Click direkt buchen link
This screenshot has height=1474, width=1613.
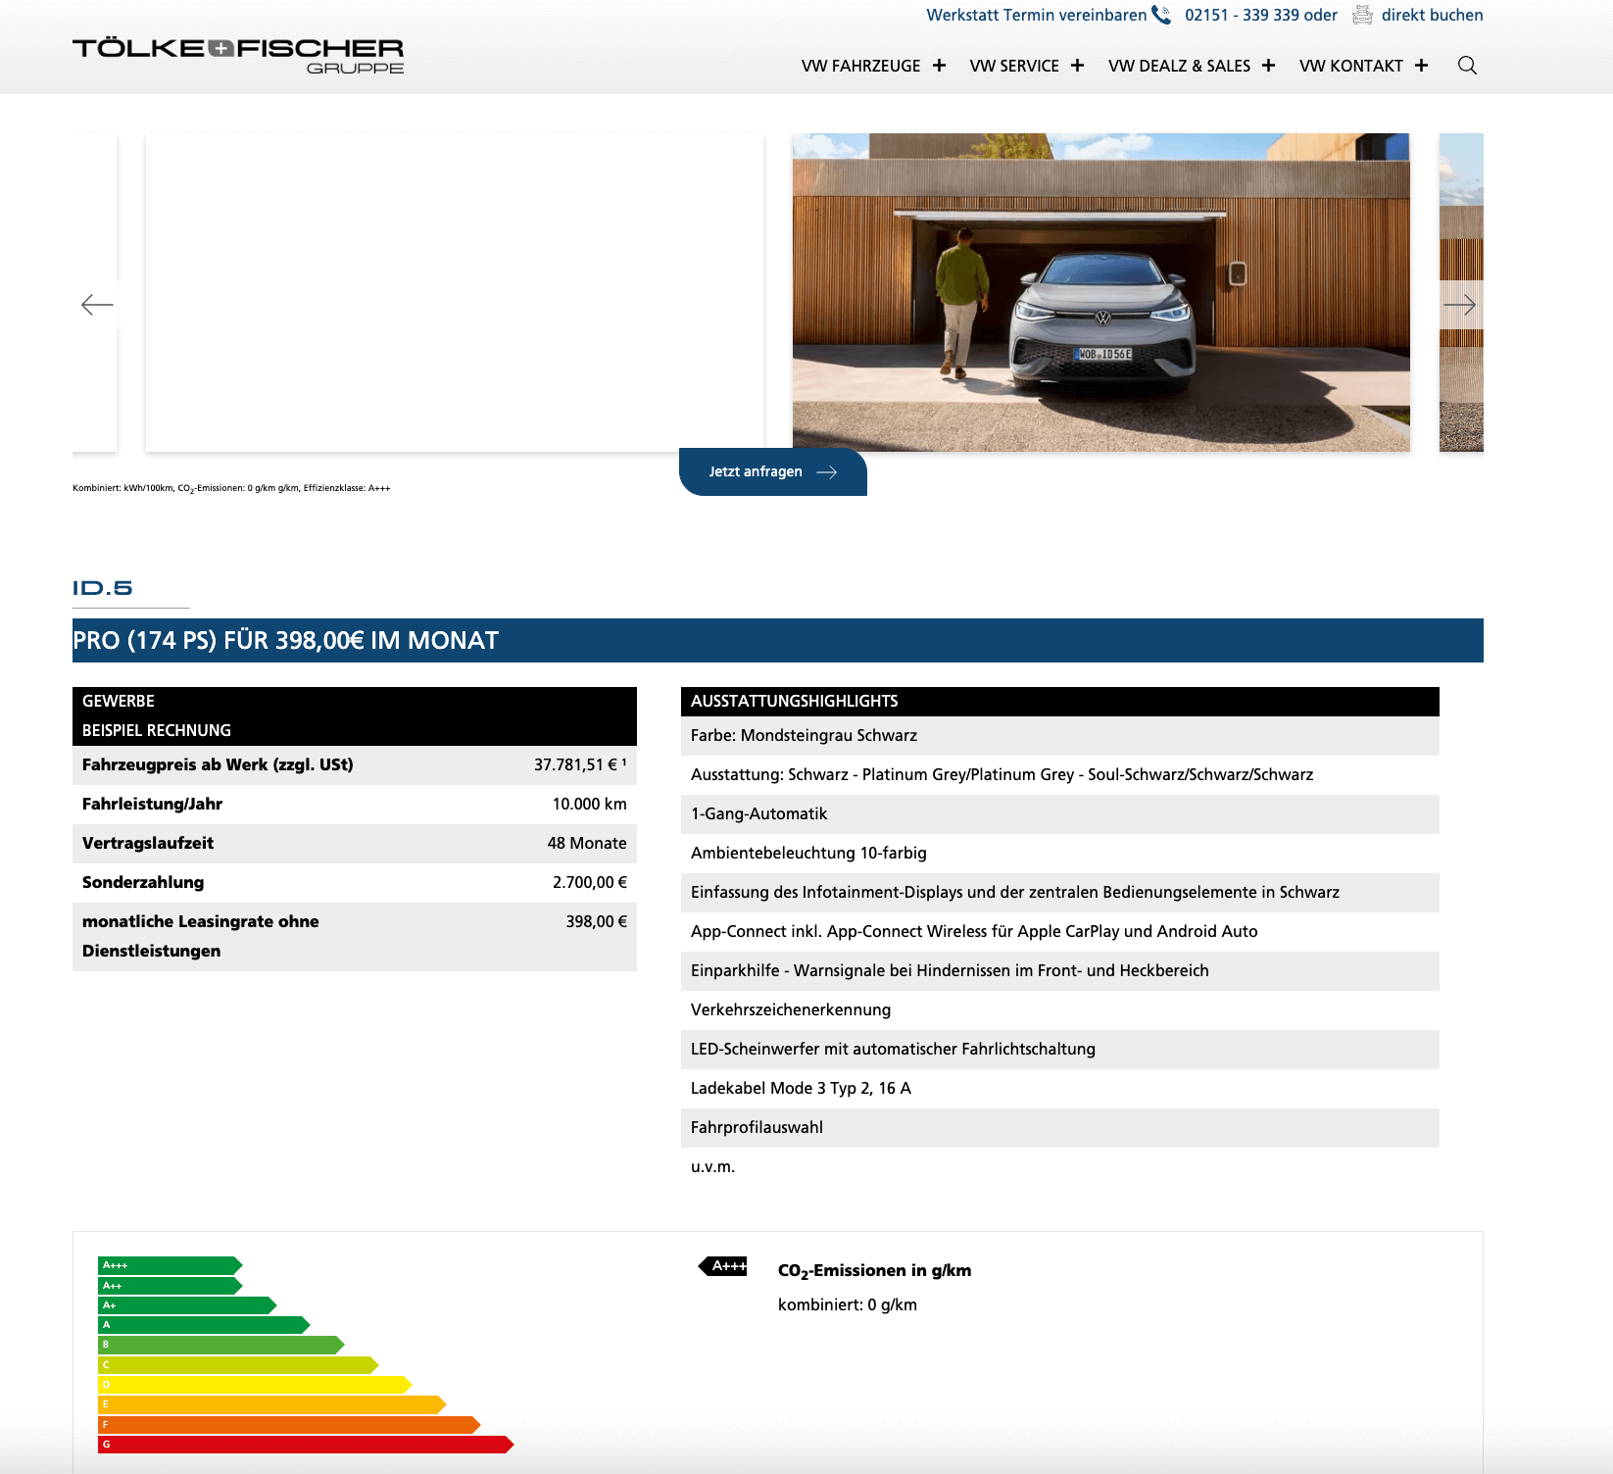[1432, 15]
